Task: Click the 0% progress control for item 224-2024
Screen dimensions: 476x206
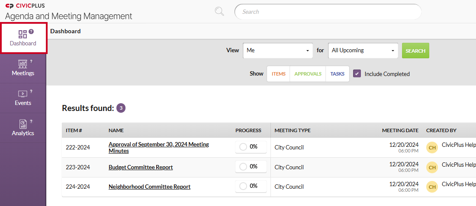Action: point(251,186)
